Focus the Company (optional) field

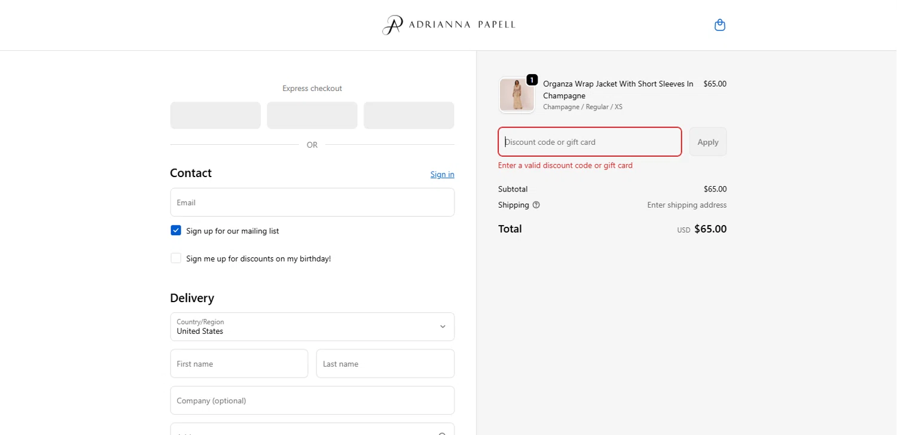[x=312, y=400]
